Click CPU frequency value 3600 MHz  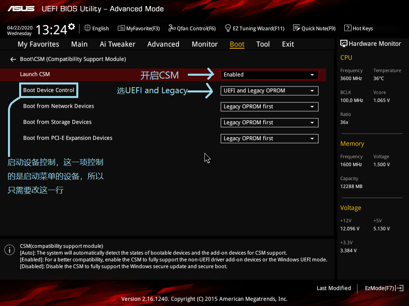351,78
